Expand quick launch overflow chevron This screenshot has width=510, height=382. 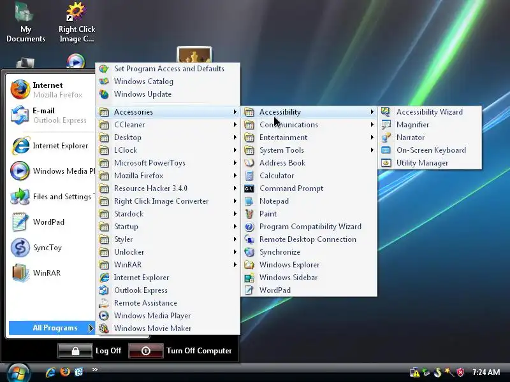tap(94, 369)
